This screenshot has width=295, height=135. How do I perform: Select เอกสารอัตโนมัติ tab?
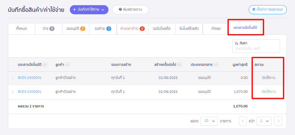pyautogui.click(x=245, y=28)
